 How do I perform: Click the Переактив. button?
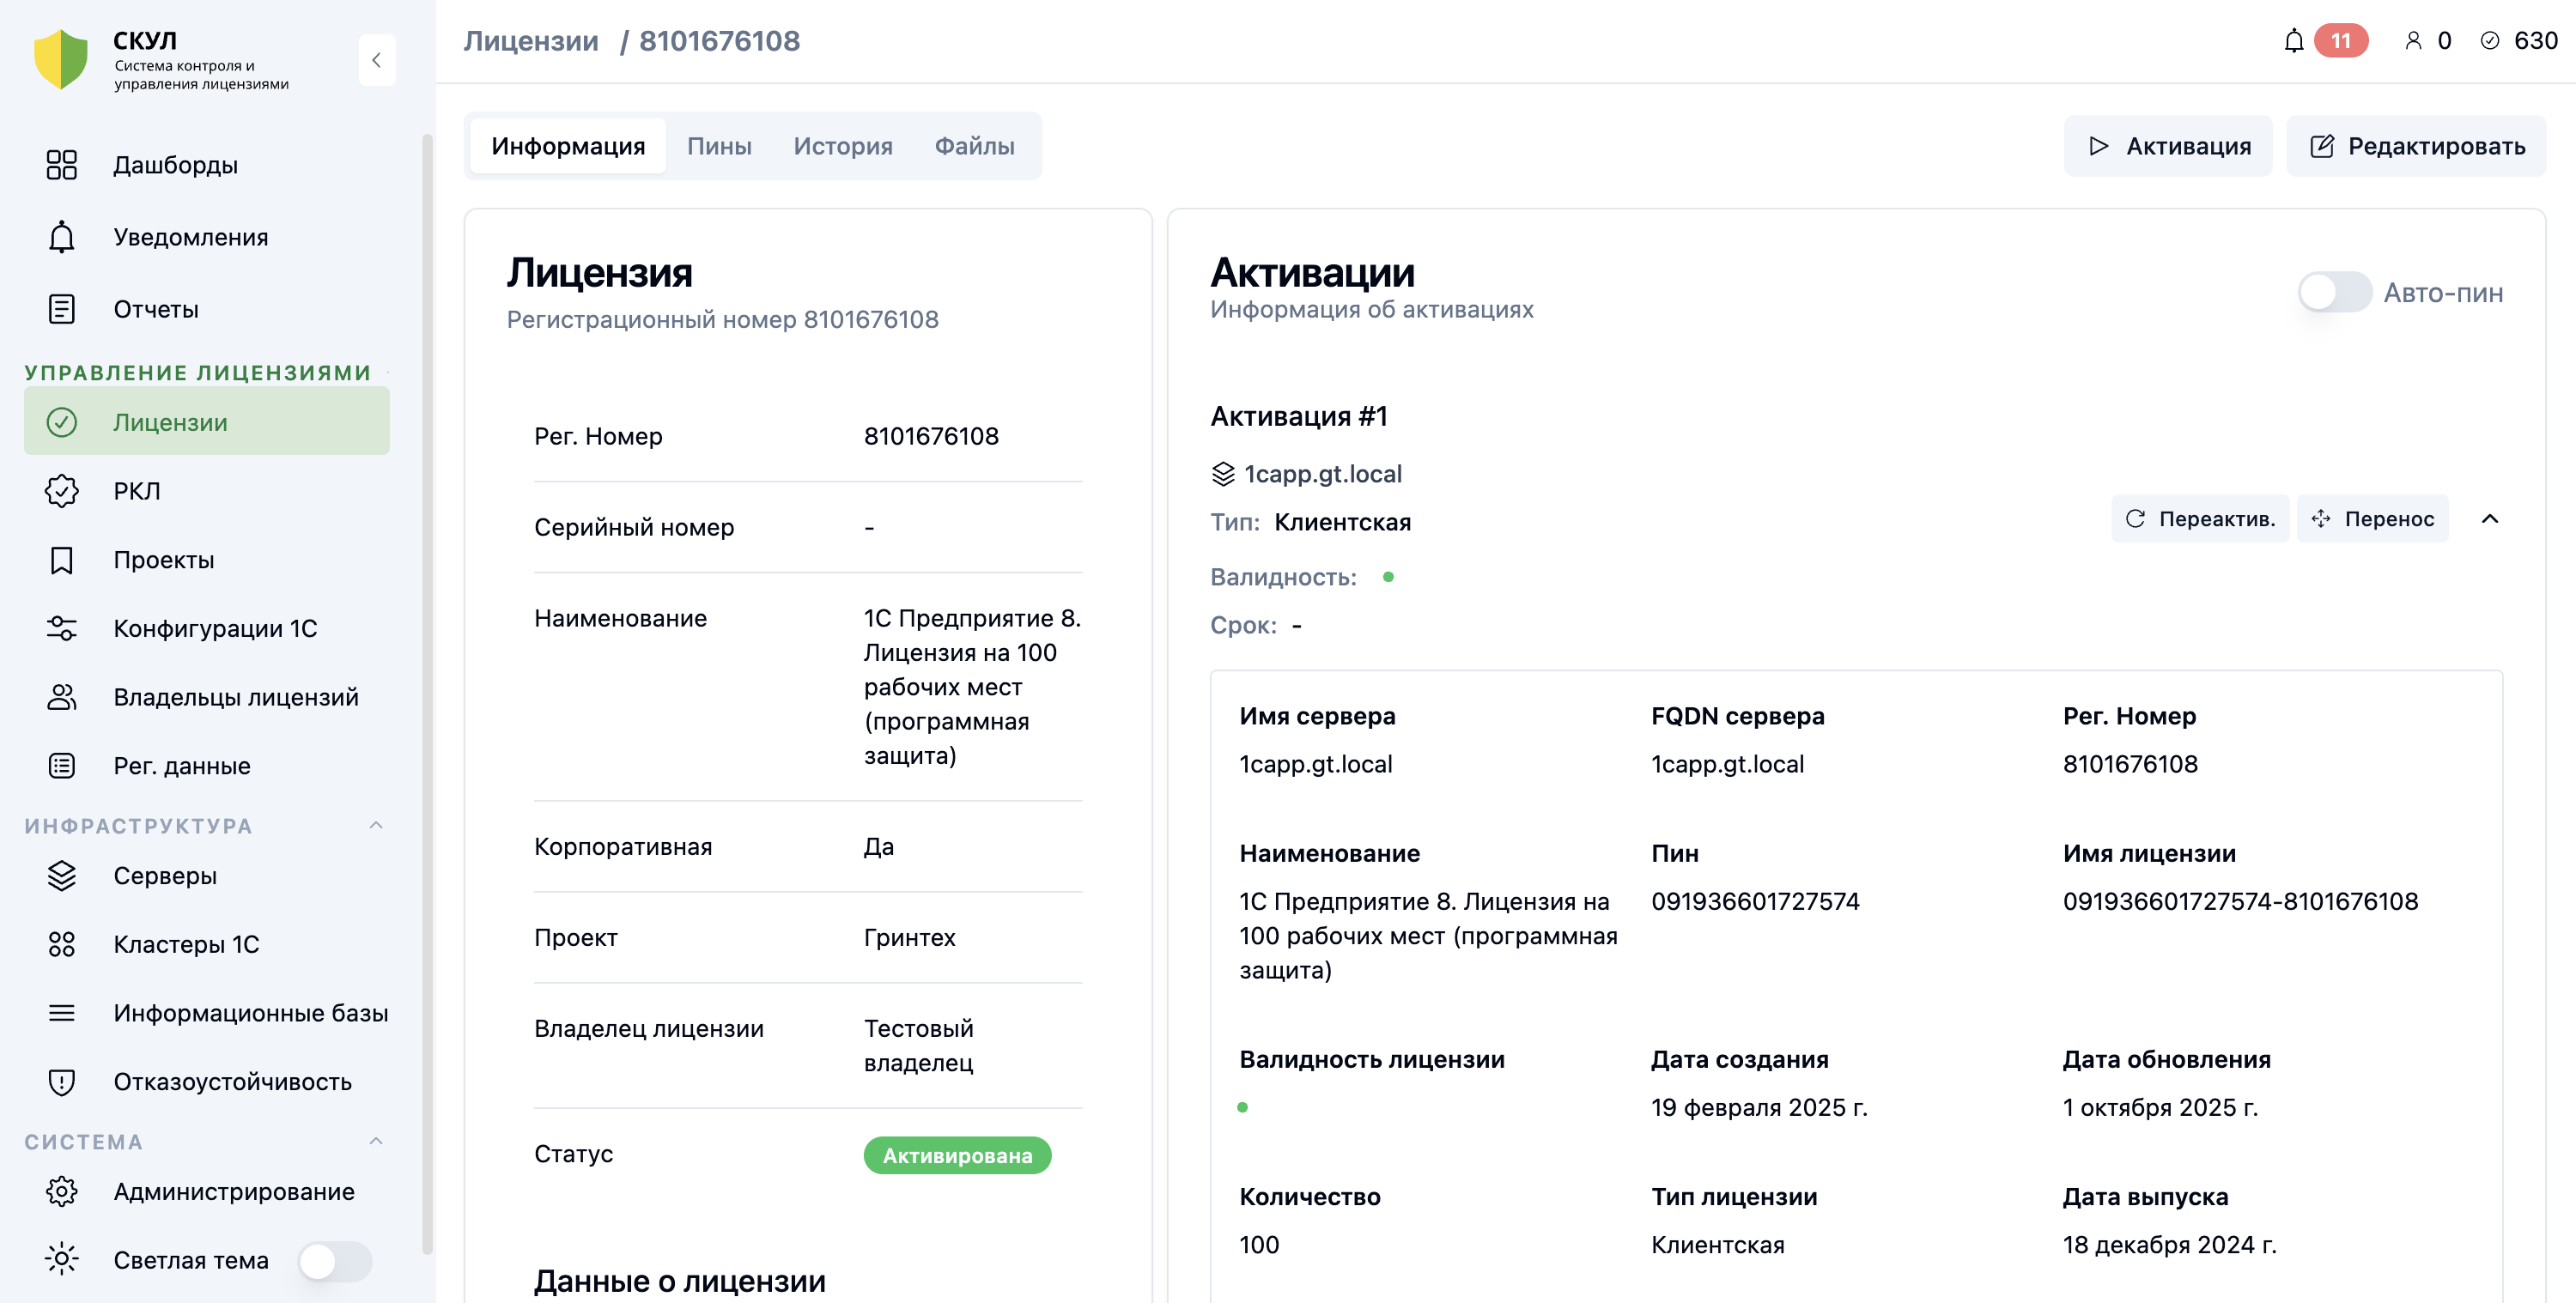pyautogui.click(x=2200, y=519)
